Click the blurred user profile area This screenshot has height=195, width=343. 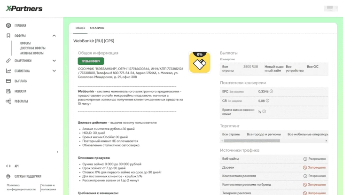[331, 8]
